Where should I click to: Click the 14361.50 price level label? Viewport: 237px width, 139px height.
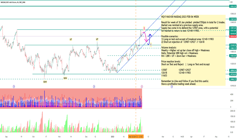(233, 6)
